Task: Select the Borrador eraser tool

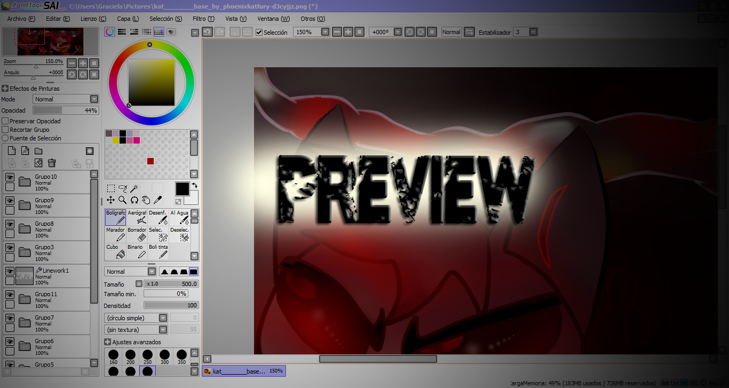Action: (x=137, y=234)
